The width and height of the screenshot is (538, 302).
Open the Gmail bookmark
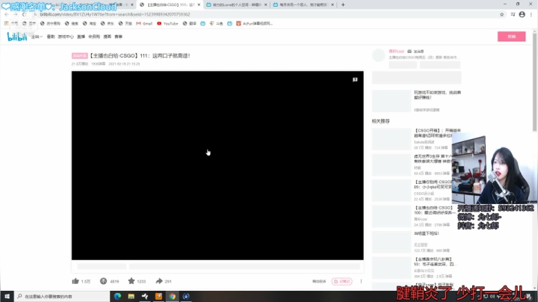tap(144, 23)
